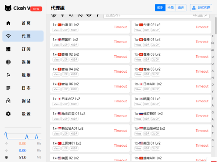Switch to 全局 global mode
Viewport: 217px width, 162px height.
pos(171,8)
